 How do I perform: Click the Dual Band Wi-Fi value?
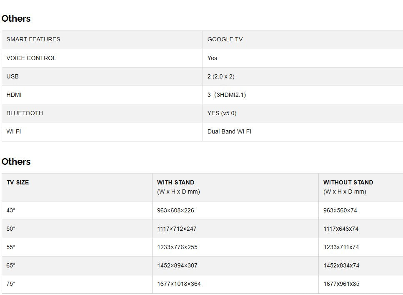[x=229, y=131]
